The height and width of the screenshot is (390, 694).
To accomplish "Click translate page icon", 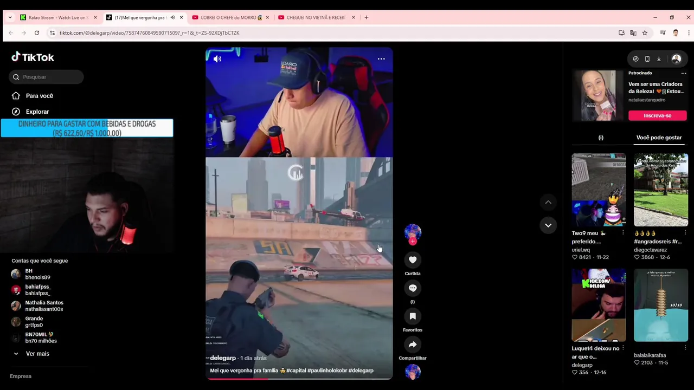I will pos(633,33).
